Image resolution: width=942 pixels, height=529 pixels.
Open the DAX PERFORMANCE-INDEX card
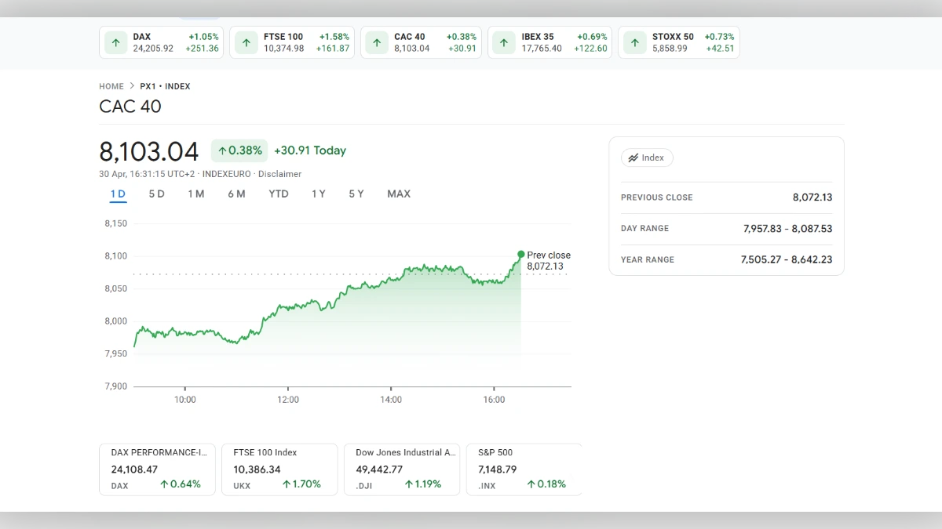click(x=157, y=469)
